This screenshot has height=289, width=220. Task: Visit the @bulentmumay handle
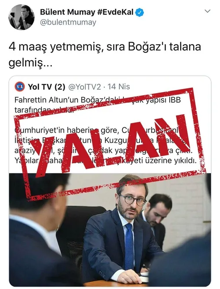pos(68,22)
